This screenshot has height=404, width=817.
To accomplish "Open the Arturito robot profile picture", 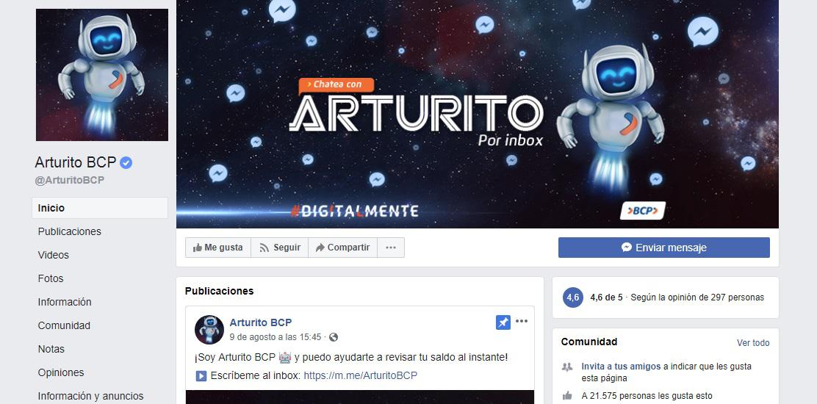I will click(102, 75).
